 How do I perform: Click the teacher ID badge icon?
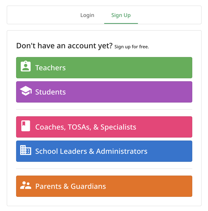click(25, 66)
